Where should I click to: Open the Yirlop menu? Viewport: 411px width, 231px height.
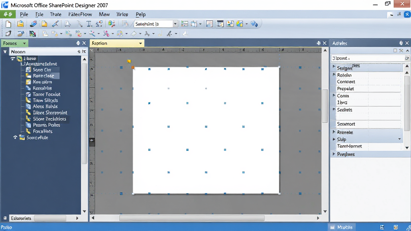(122, 14)
